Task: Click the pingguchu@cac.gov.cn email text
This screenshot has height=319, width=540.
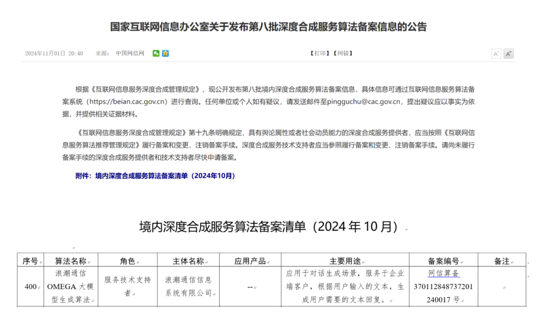Action: click(x=364, y=102)
